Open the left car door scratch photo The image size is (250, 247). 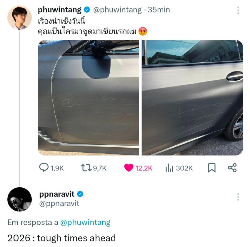pyautogui.click(x=89, y=98)
